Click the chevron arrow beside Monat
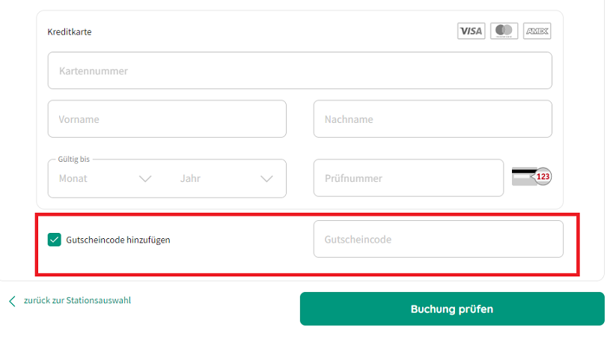 (145, 179)
